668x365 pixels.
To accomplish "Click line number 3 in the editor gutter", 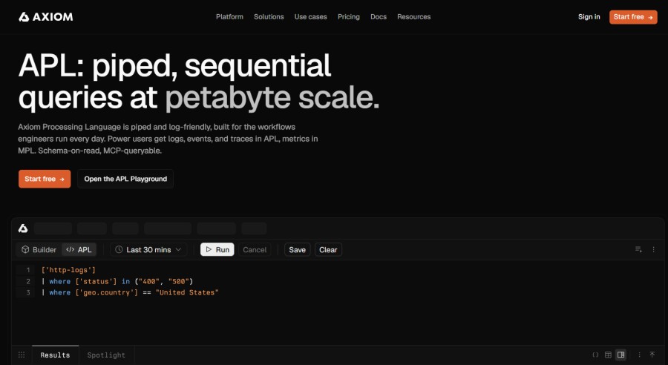I will coord(28,292).
